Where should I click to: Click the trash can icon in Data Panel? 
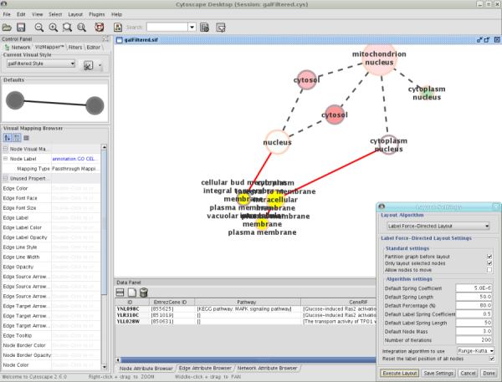point(144,293)
